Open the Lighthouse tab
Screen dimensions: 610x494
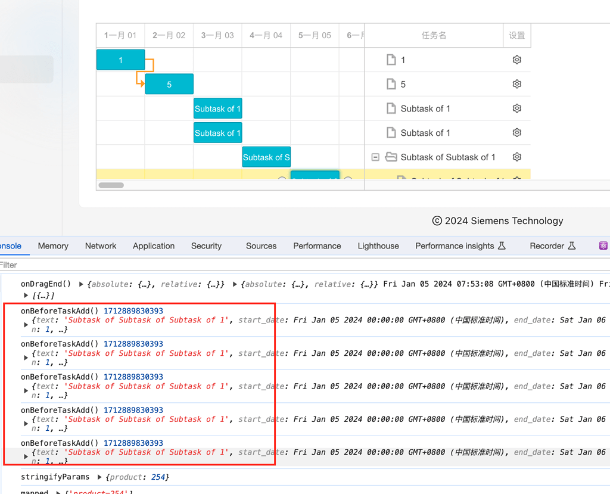tap(378, 246)
